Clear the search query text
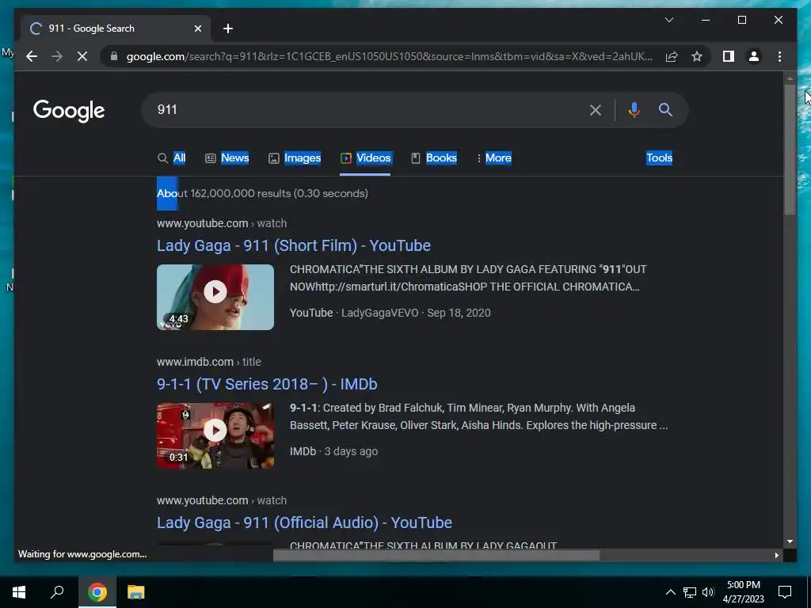This screenshot has height=608, width=811. pyautogui.click(x=596, y=110)
